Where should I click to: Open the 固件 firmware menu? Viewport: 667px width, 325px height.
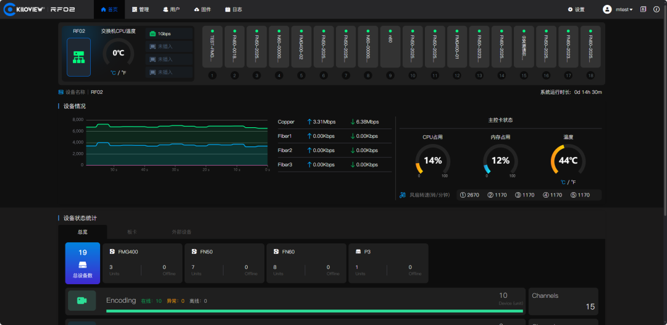203,9
